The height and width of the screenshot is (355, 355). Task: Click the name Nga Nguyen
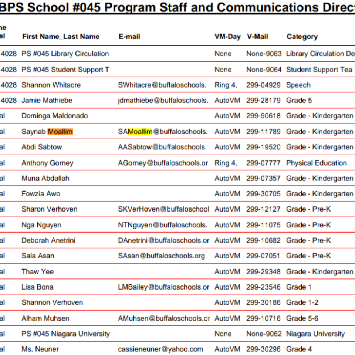click(x=41, y=225)
